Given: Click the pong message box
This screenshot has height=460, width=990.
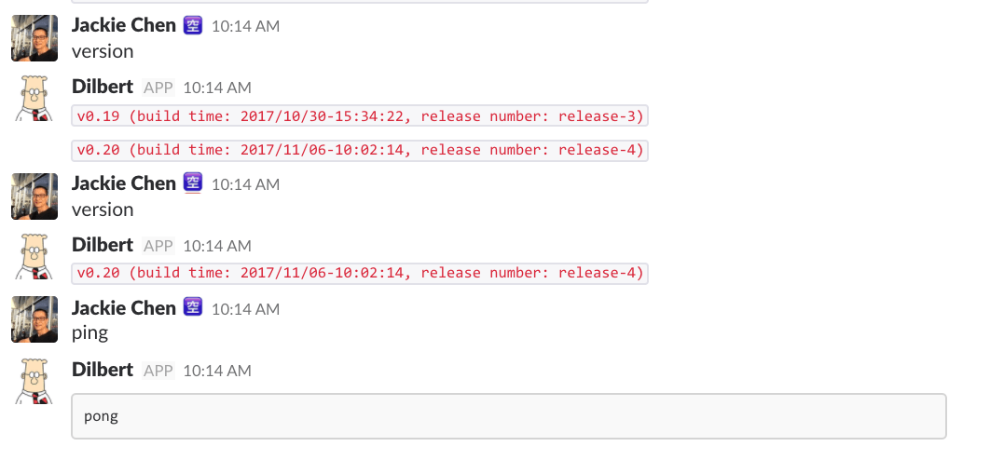Looking at the screenshot, I should (509, 416).
